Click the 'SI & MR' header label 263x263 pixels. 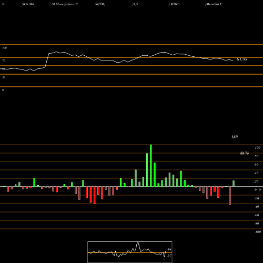coord(28,4)
